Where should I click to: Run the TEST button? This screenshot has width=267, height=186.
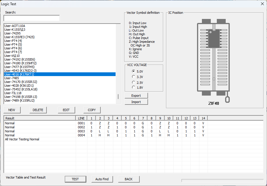click(x=75, y=179)
